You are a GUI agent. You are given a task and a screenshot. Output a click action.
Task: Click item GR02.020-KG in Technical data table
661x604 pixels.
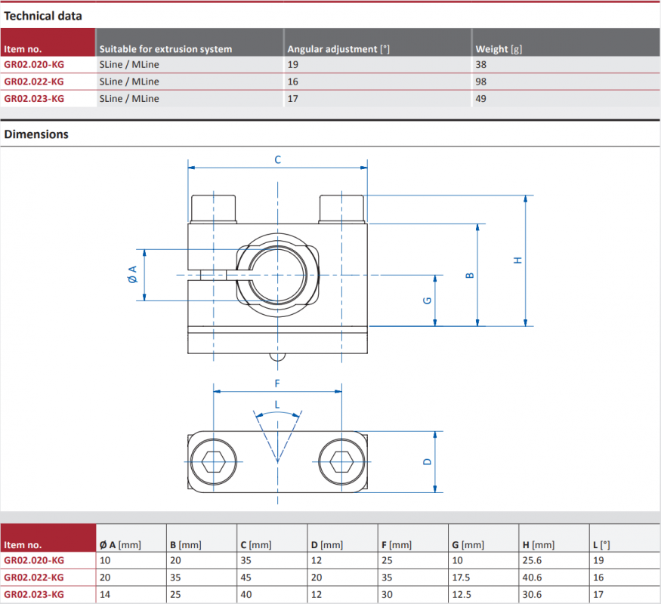tap(34, 64)
